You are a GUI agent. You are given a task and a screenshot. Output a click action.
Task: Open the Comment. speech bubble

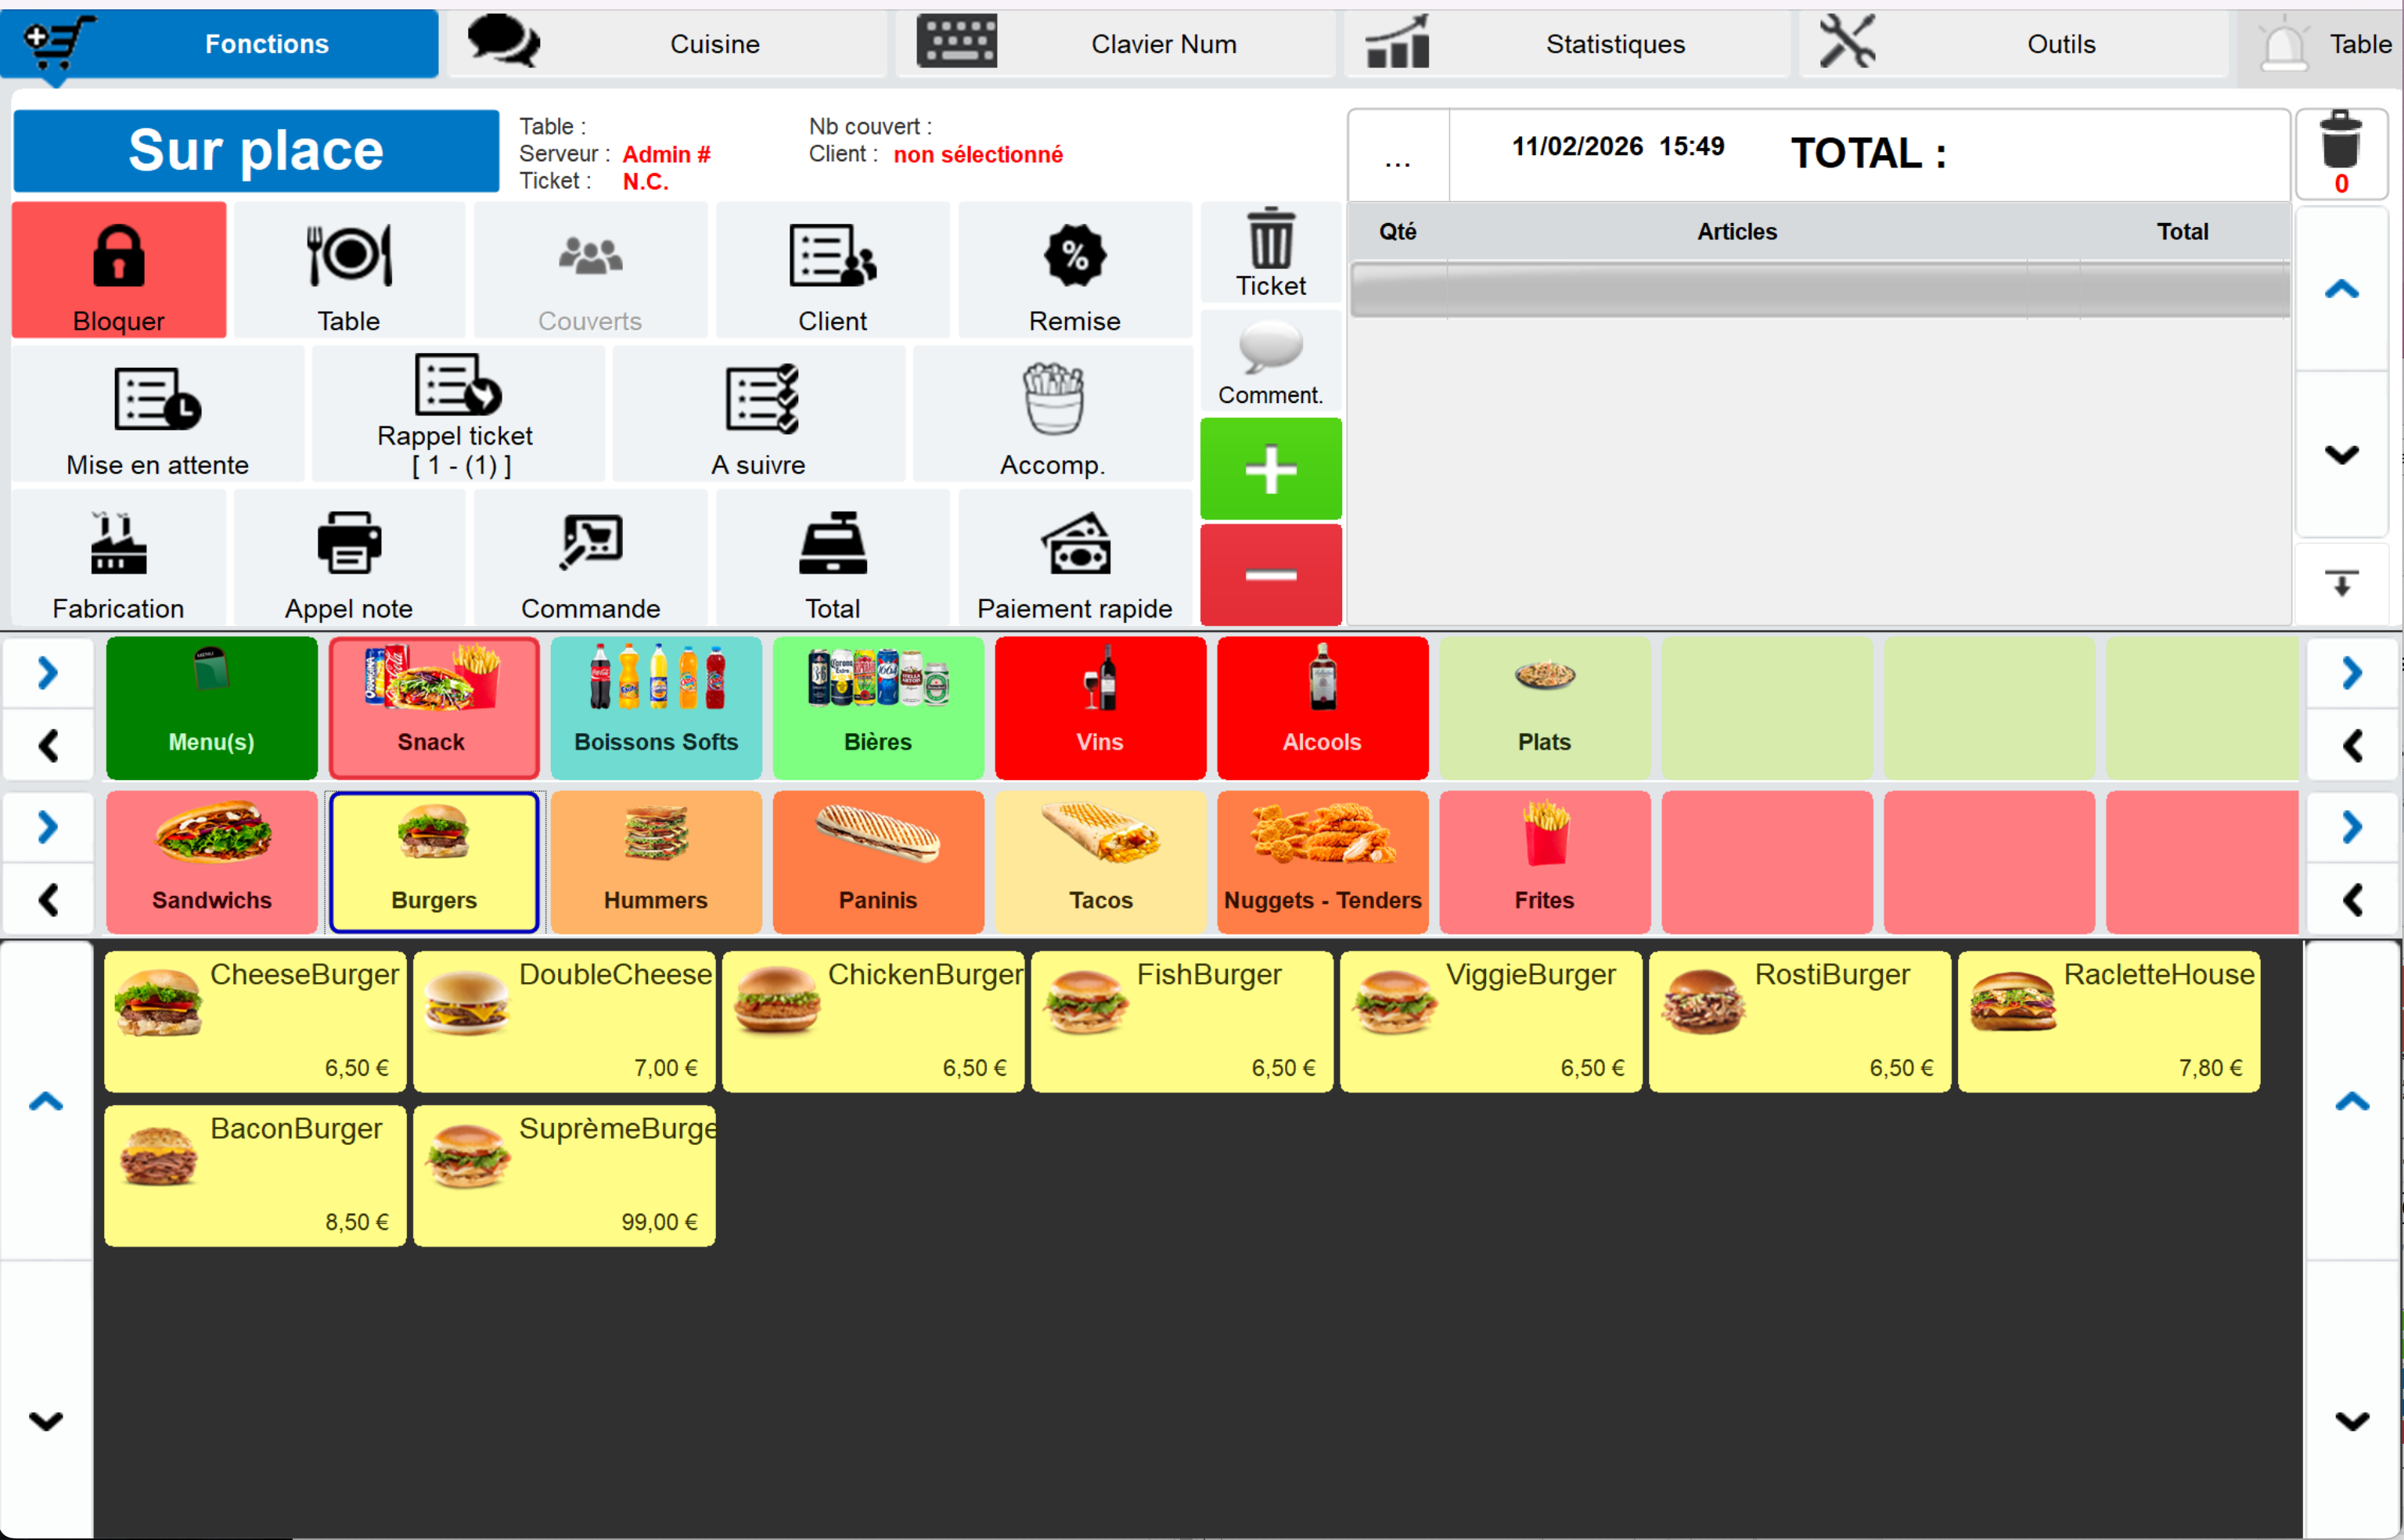click(x=1270, y=350)
